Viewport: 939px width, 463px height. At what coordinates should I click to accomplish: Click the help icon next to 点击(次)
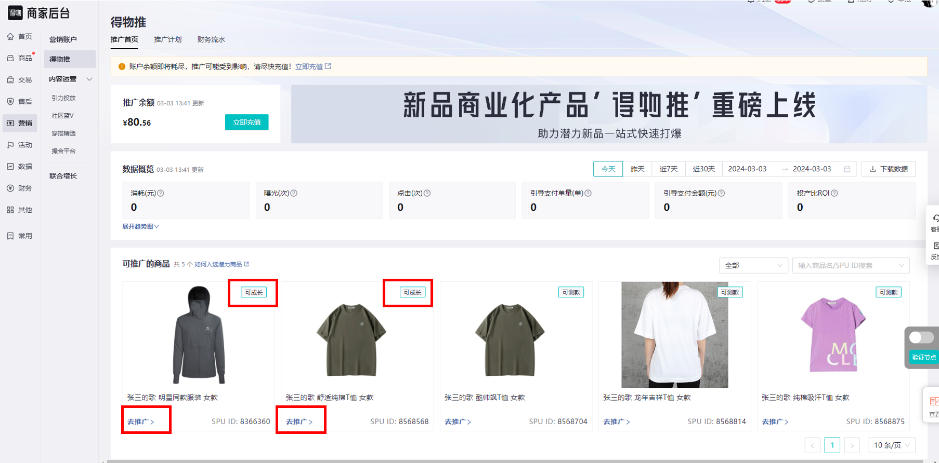pos(427,193)
